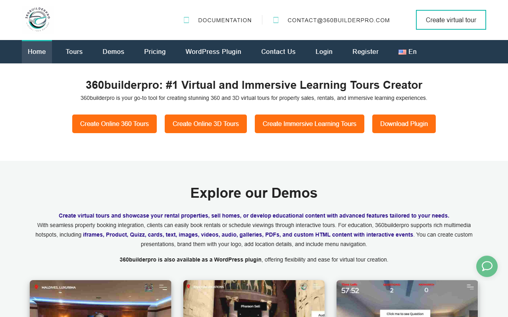
Task: Open the menu icon on Maldives demo
Action: [163, 287]
